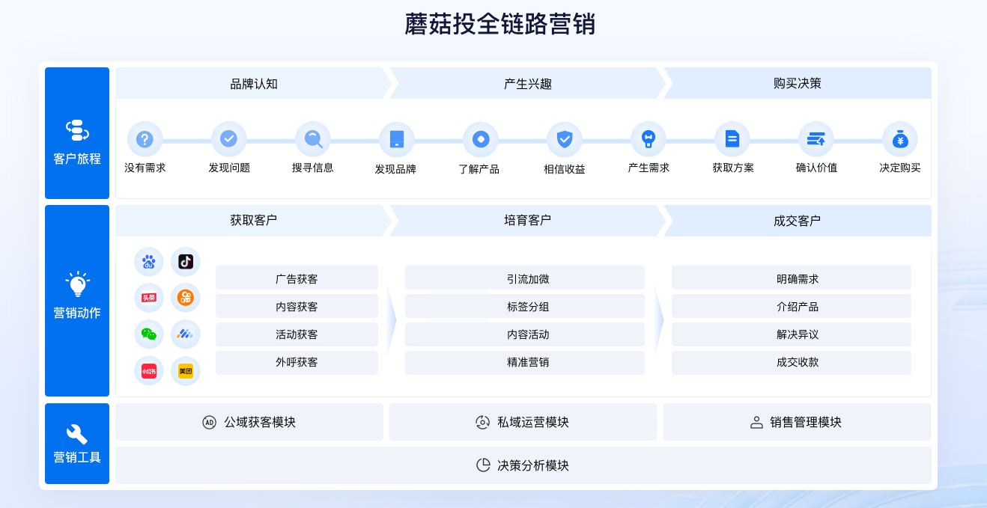987x508 pixels.
Task: Click the document icon above 获取方案
Action: [732, 139]
